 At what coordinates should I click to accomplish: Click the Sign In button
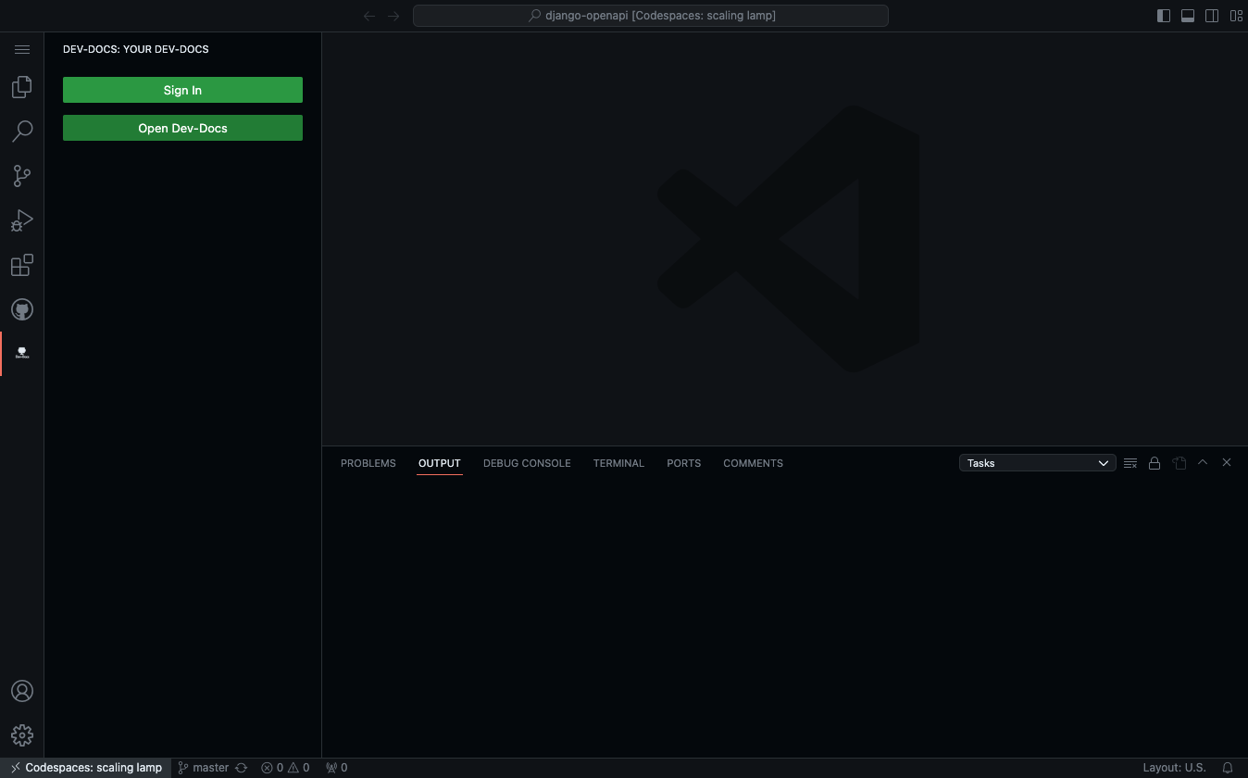coord(182,90)
